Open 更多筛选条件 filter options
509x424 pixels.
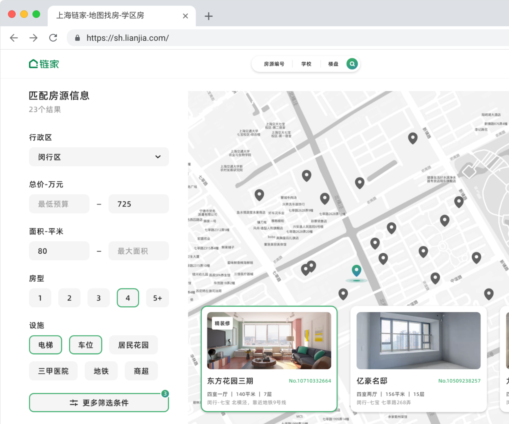[x=99, y=403]
